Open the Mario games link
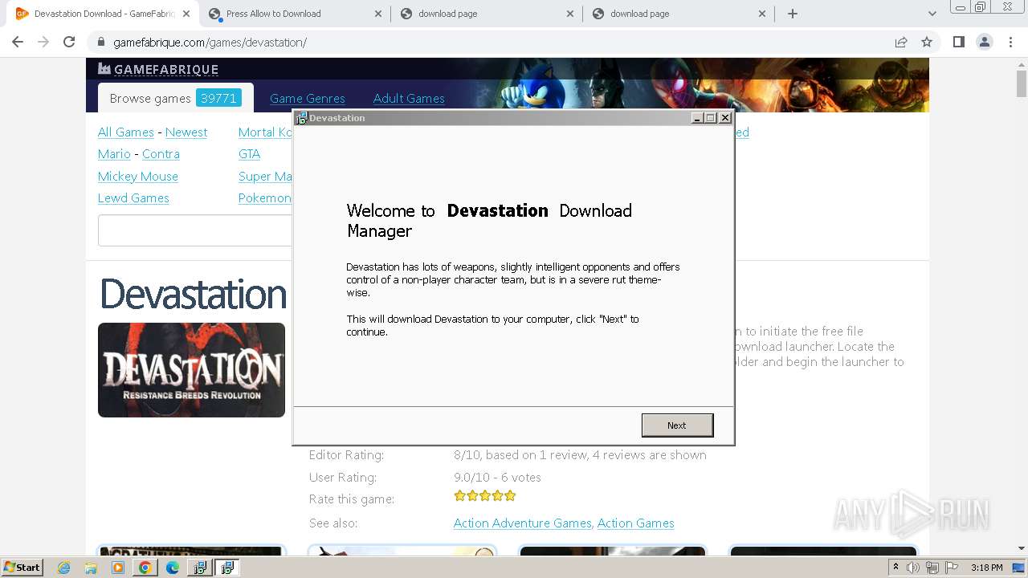 pyautogui.click(x=114, y=154)
